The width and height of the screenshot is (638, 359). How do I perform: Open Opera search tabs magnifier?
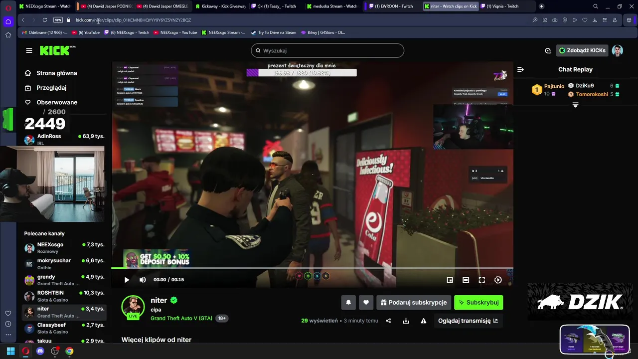(596, 6)
